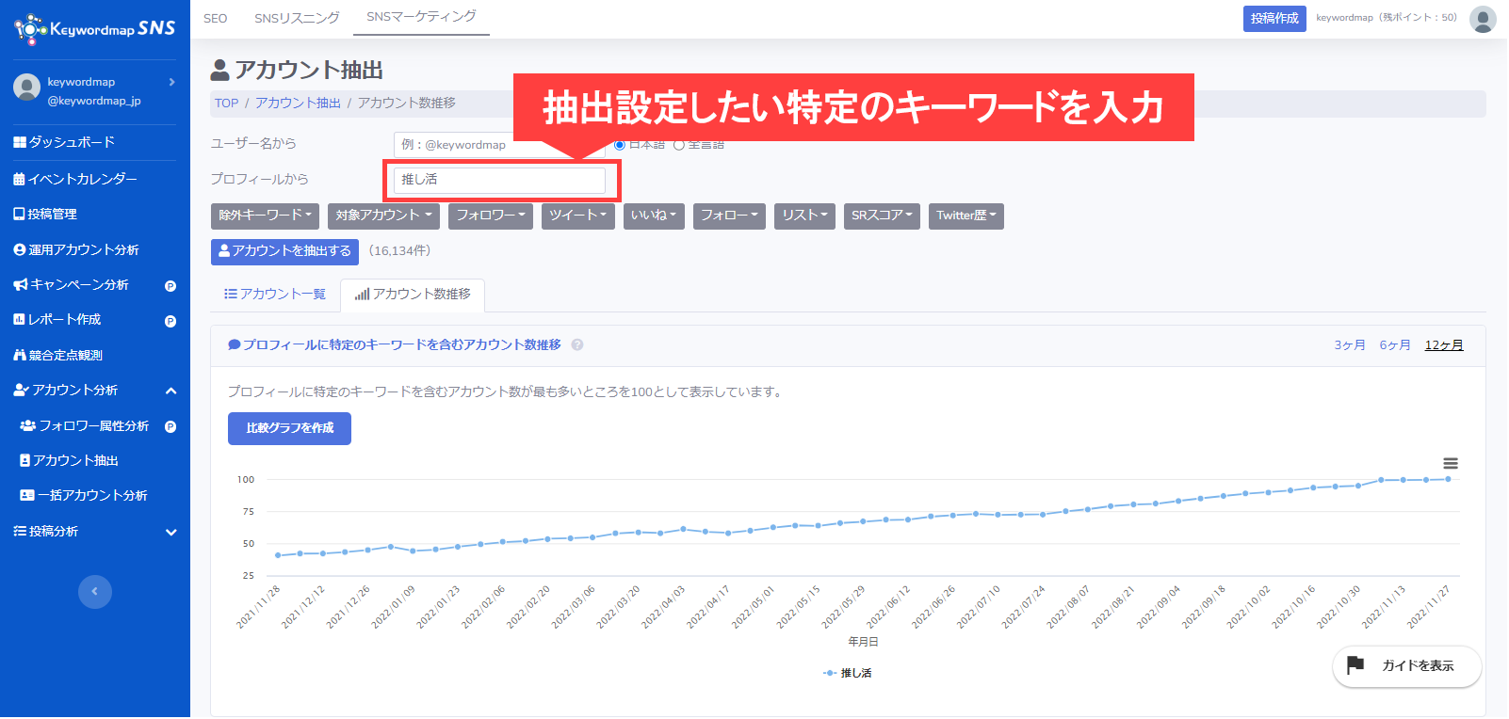Open the SRスコア filter dropdown

point(882,216)
